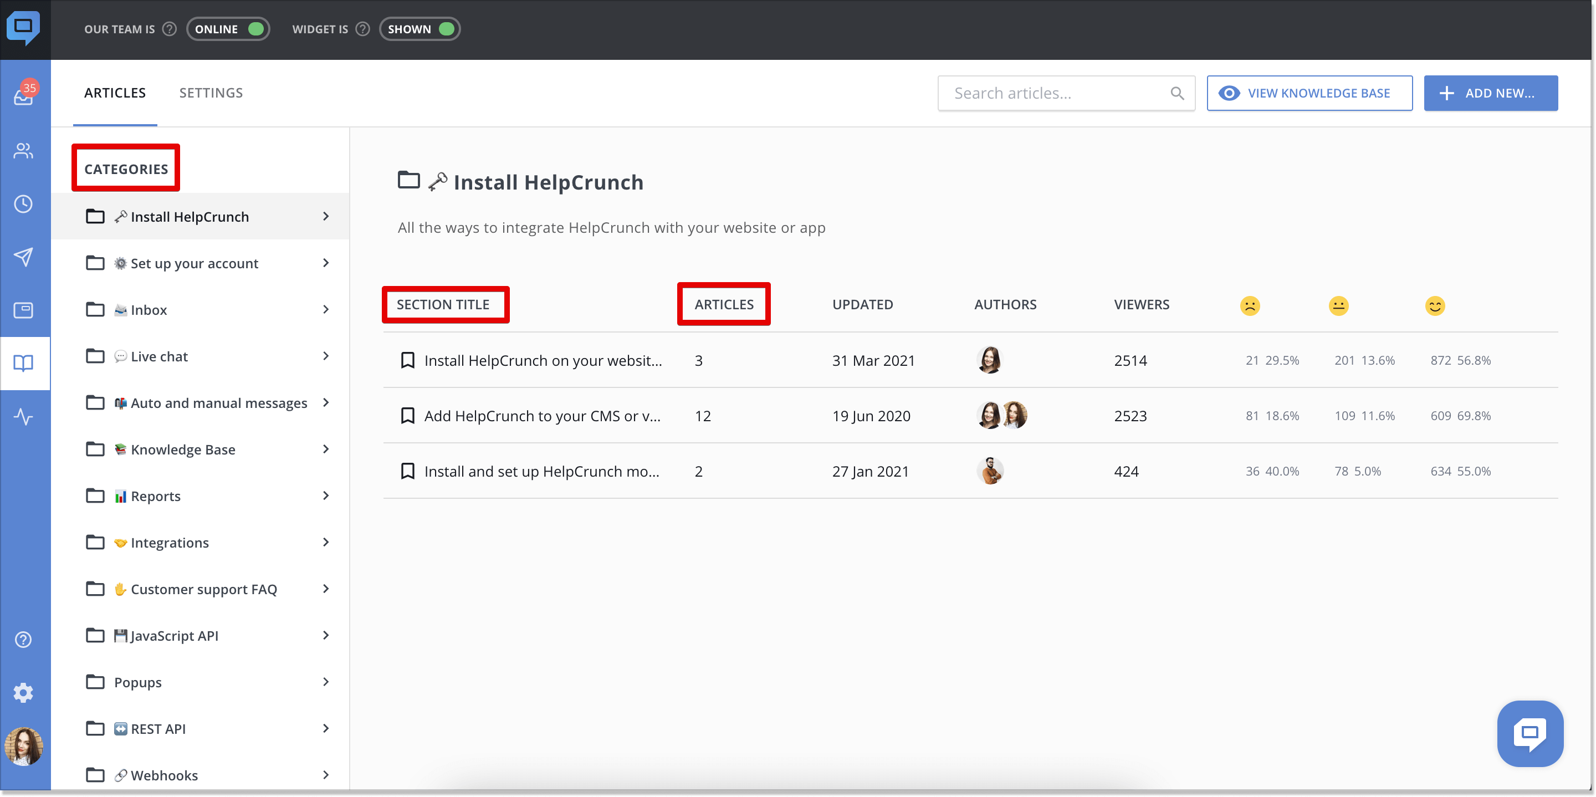Viewport: 1596px width, 797px height.
Task: Click the sad face rating column header
Action: coord(1250,305)
